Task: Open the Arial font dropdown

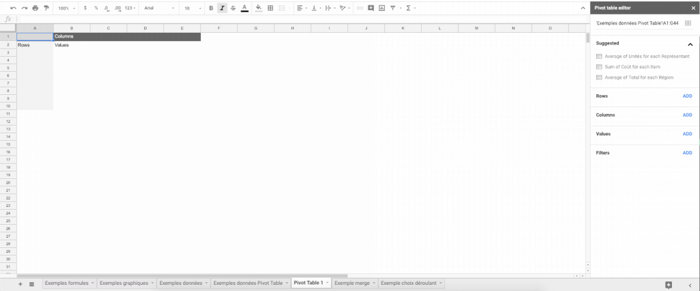Action: [159, 8]
